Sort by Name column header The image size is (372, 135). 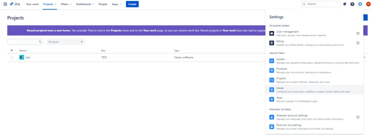[x=23, y=51]
